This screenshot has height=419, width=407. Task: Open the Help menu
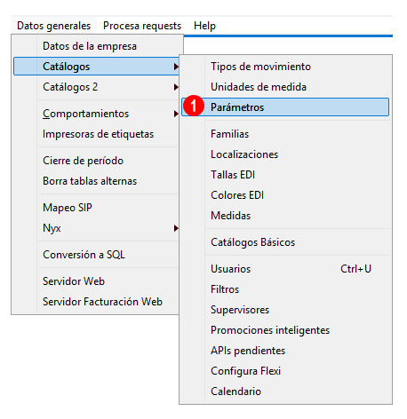point(204,26)
